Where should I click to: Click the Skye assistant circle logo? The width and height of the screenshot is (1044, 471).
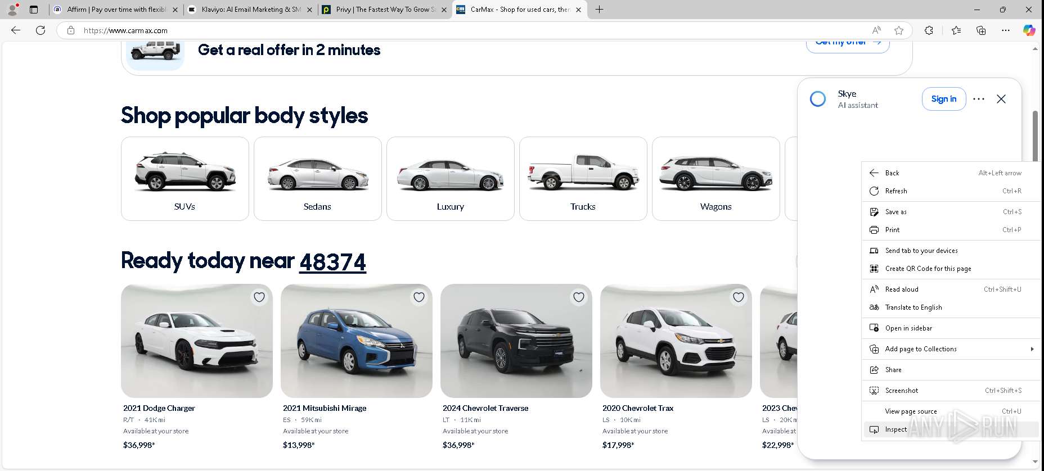[818, 99]
